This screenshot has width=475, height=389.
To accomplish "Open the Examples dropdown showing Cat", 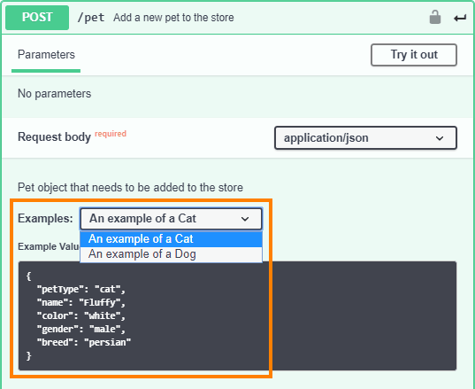I will (x=171, y=219).
